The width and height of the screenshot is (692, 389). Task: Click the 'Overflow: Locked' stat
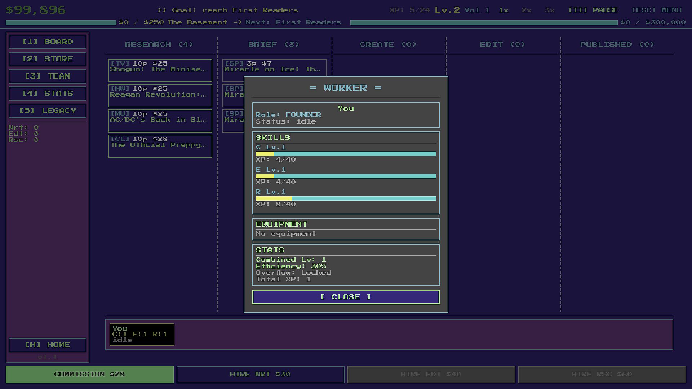coord(293,273)
